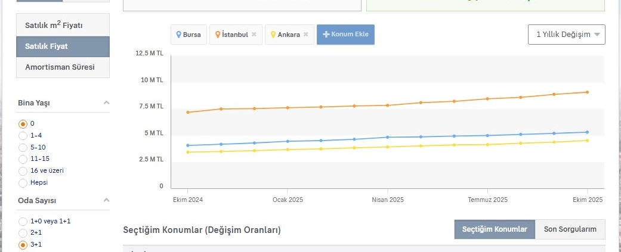Screen dimensions: 621x252
Task: Collapse the Oda Sayısı filter section
Action: [106, 200]
